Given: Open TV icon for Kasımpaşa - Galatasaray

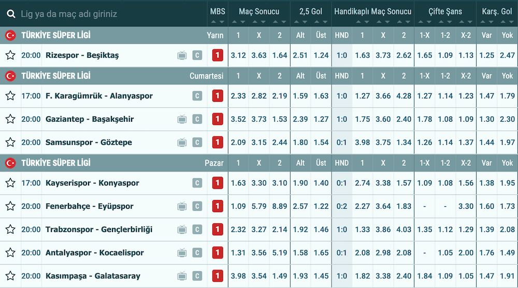Looking at the screenshot, I should tap(182, 276).
